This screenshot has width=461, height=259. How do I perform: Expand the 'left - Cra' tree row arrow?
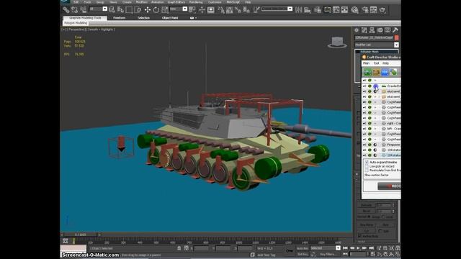pos(375,129)
